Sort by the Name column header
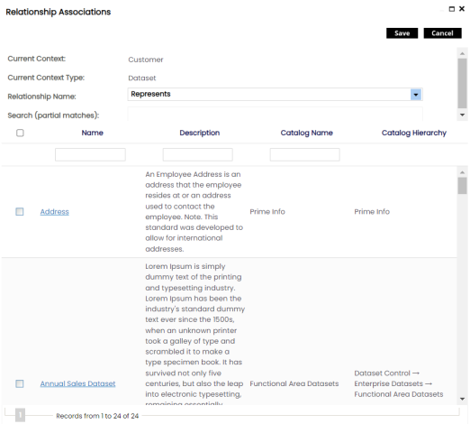 pos(93,133)
